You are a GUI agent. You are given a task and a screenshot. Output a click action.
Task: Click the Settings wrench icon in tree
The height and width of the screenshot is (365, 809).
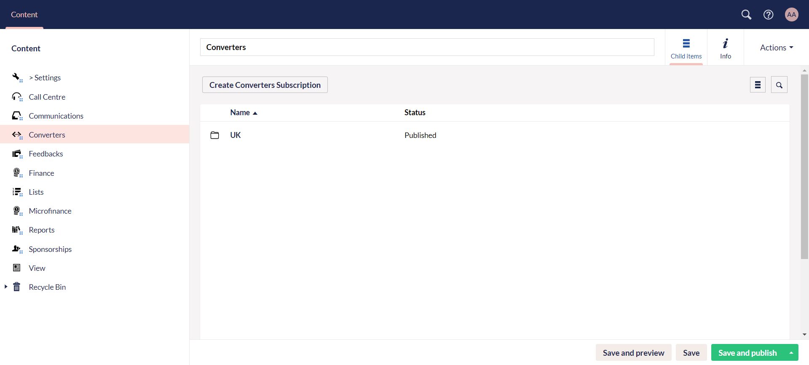[17, 77]
